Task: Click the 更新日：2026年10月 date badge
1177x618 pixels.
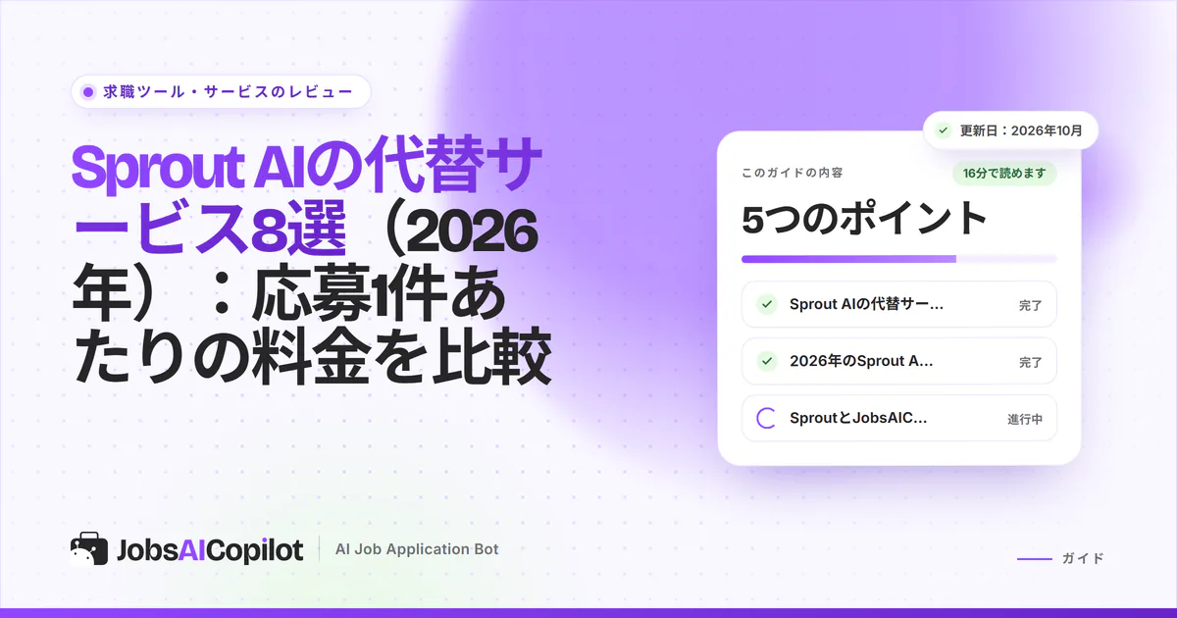Action: [x=1010, y=129]
